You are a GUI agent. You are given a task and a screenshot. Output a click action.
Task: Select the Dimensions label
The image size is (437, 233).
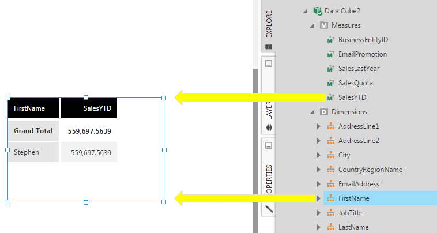point(349,112)
